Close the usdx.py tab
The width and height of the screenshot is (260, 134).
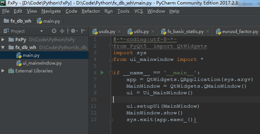(119, 32)
